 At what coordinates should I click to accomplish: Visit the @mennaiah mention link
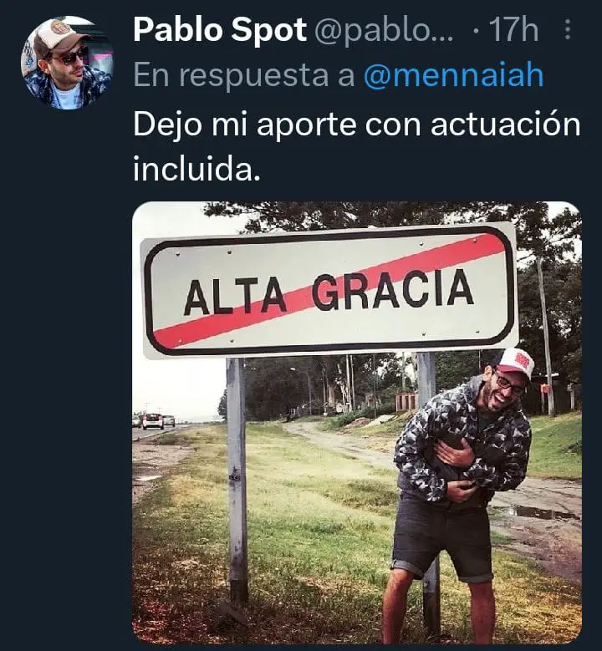[454, 74]
